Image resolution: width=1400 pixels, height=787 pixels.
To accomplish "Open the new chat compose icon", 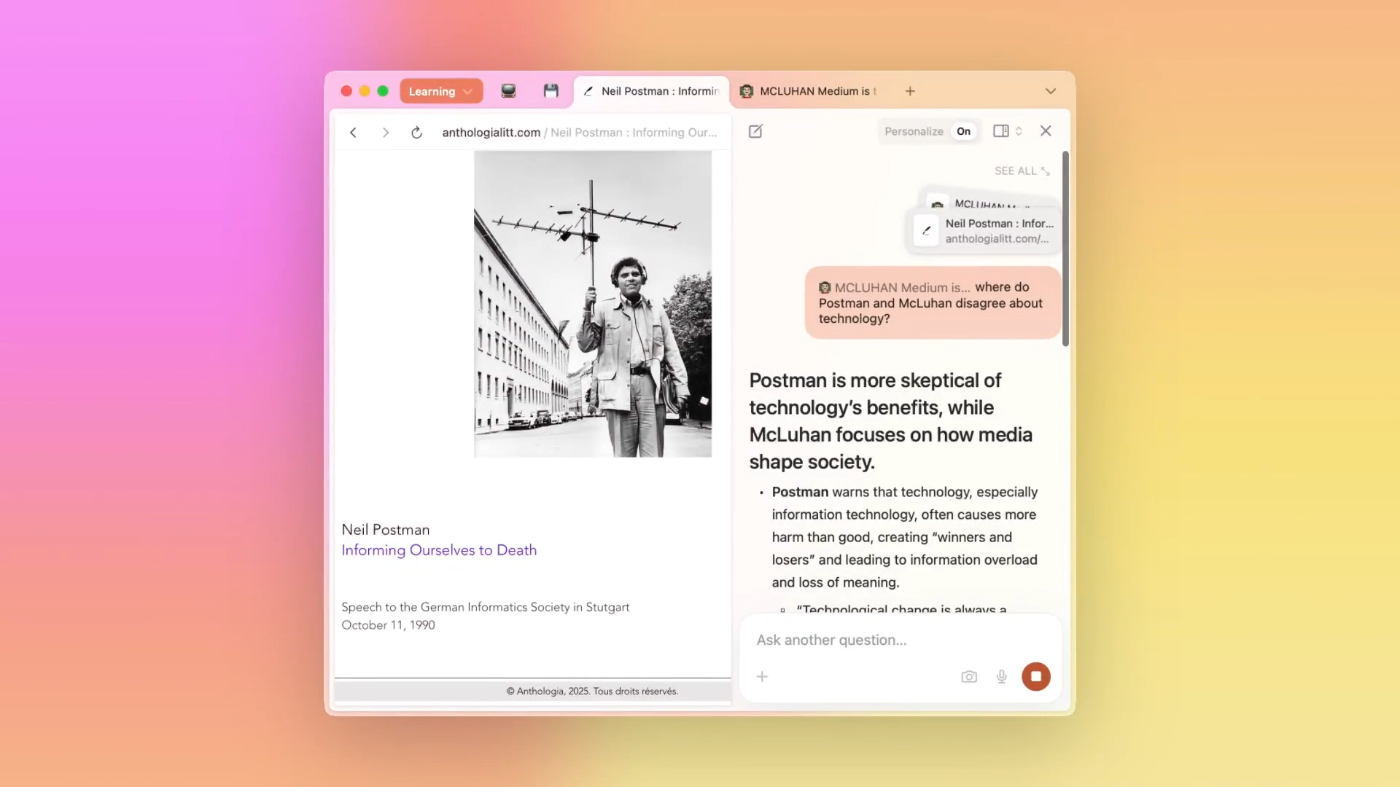I will coord(755,131).
